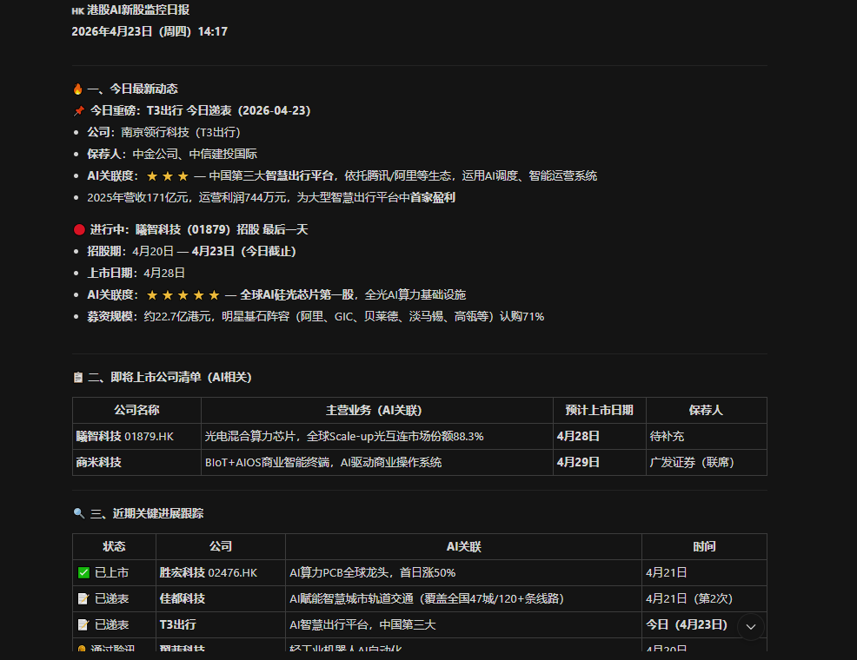Click the cell AI智慧出行平台，中国第三大
This screenshot has height=660, width=857.
(x=463, y=625)
